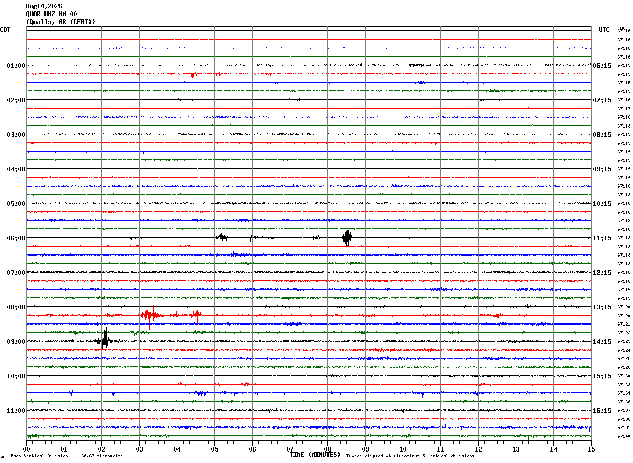Click the TIME (MINUTES) axis label

315,455
